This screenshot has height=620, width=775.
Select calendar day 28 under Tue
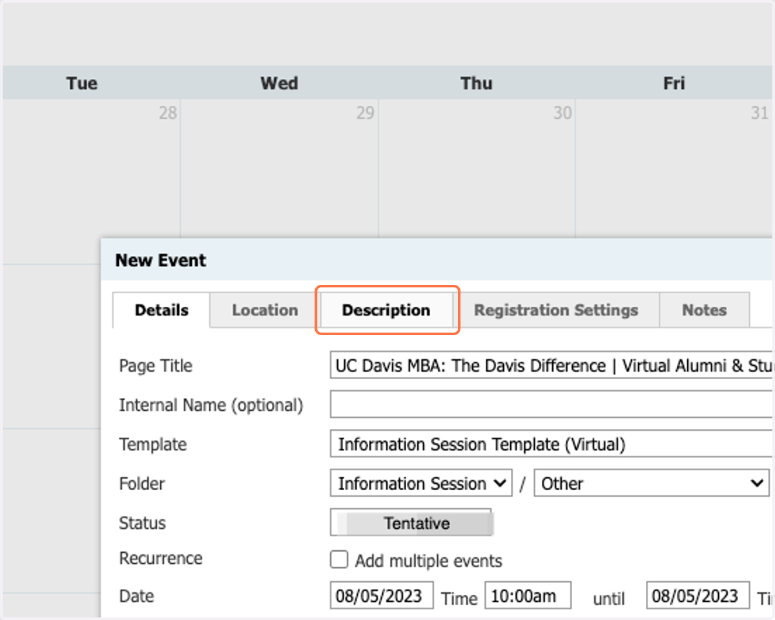(168, 113)
